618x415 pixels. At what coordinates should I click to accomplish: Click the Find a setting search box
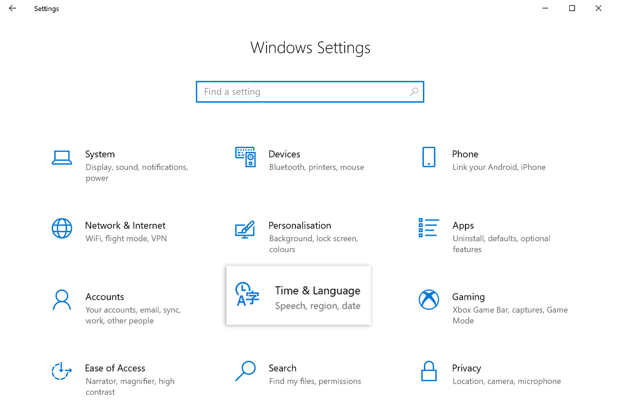[x=304, y=92]
